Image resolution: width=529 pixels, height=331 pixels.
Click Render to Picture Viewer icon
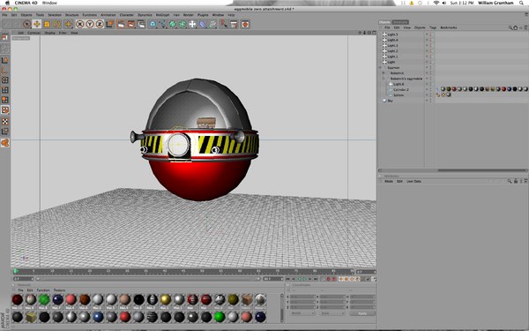point(130,24)
